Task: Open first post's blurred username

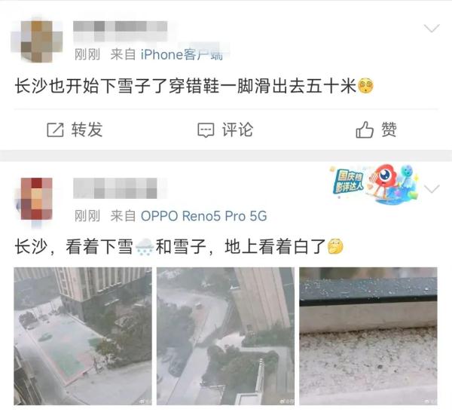Action: (121, 31)
